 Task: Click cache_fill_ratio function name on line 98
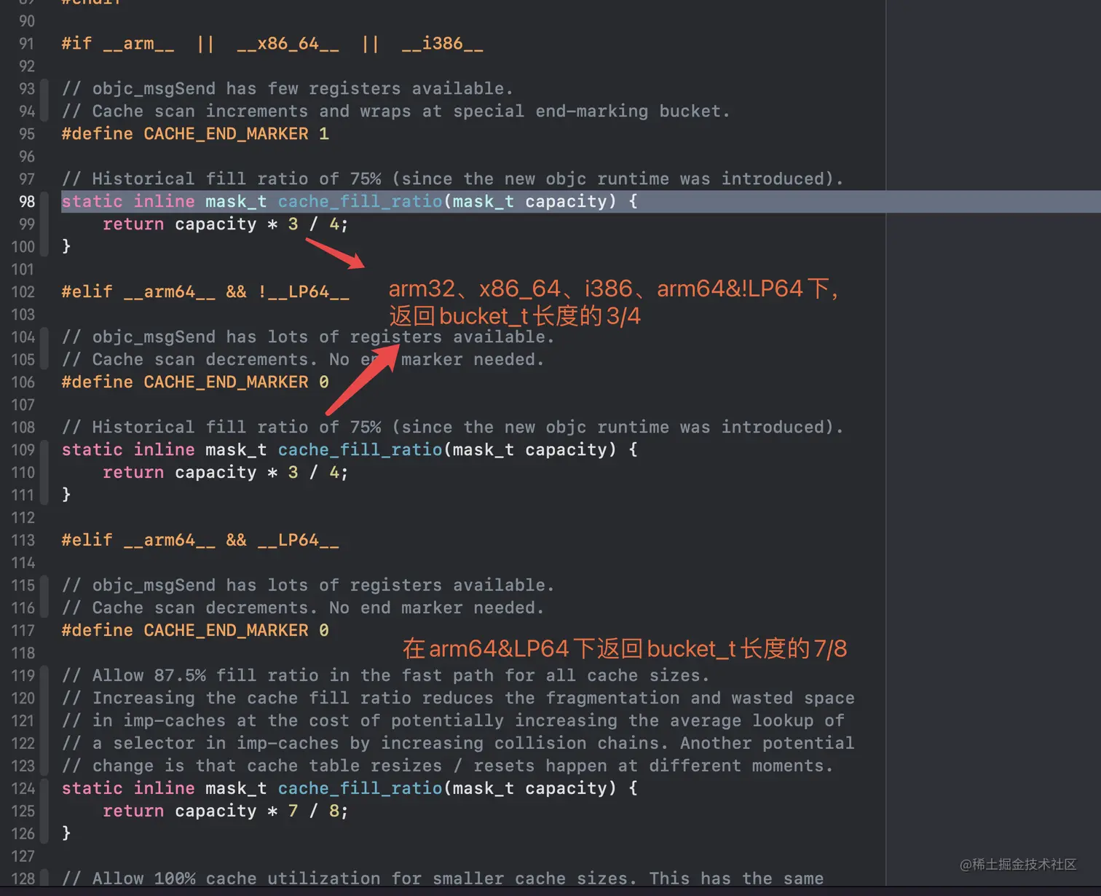[x=360, y=202]
